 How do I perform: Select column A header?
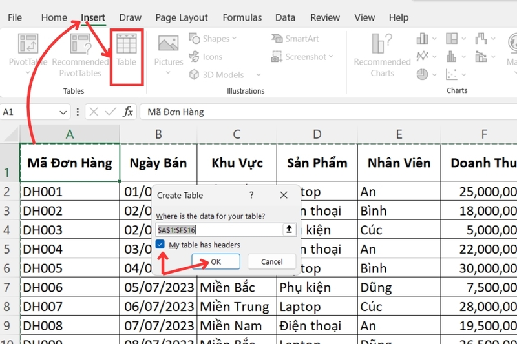point(70,134)
